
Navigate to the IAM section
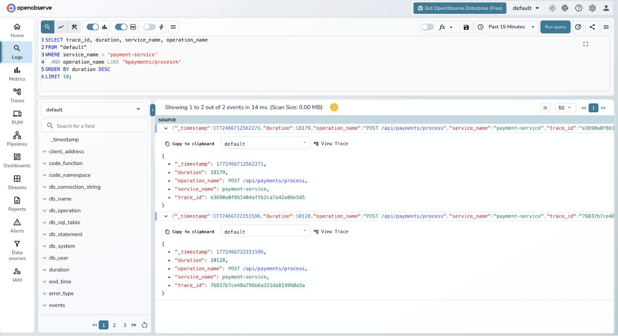tap(17, 275)
